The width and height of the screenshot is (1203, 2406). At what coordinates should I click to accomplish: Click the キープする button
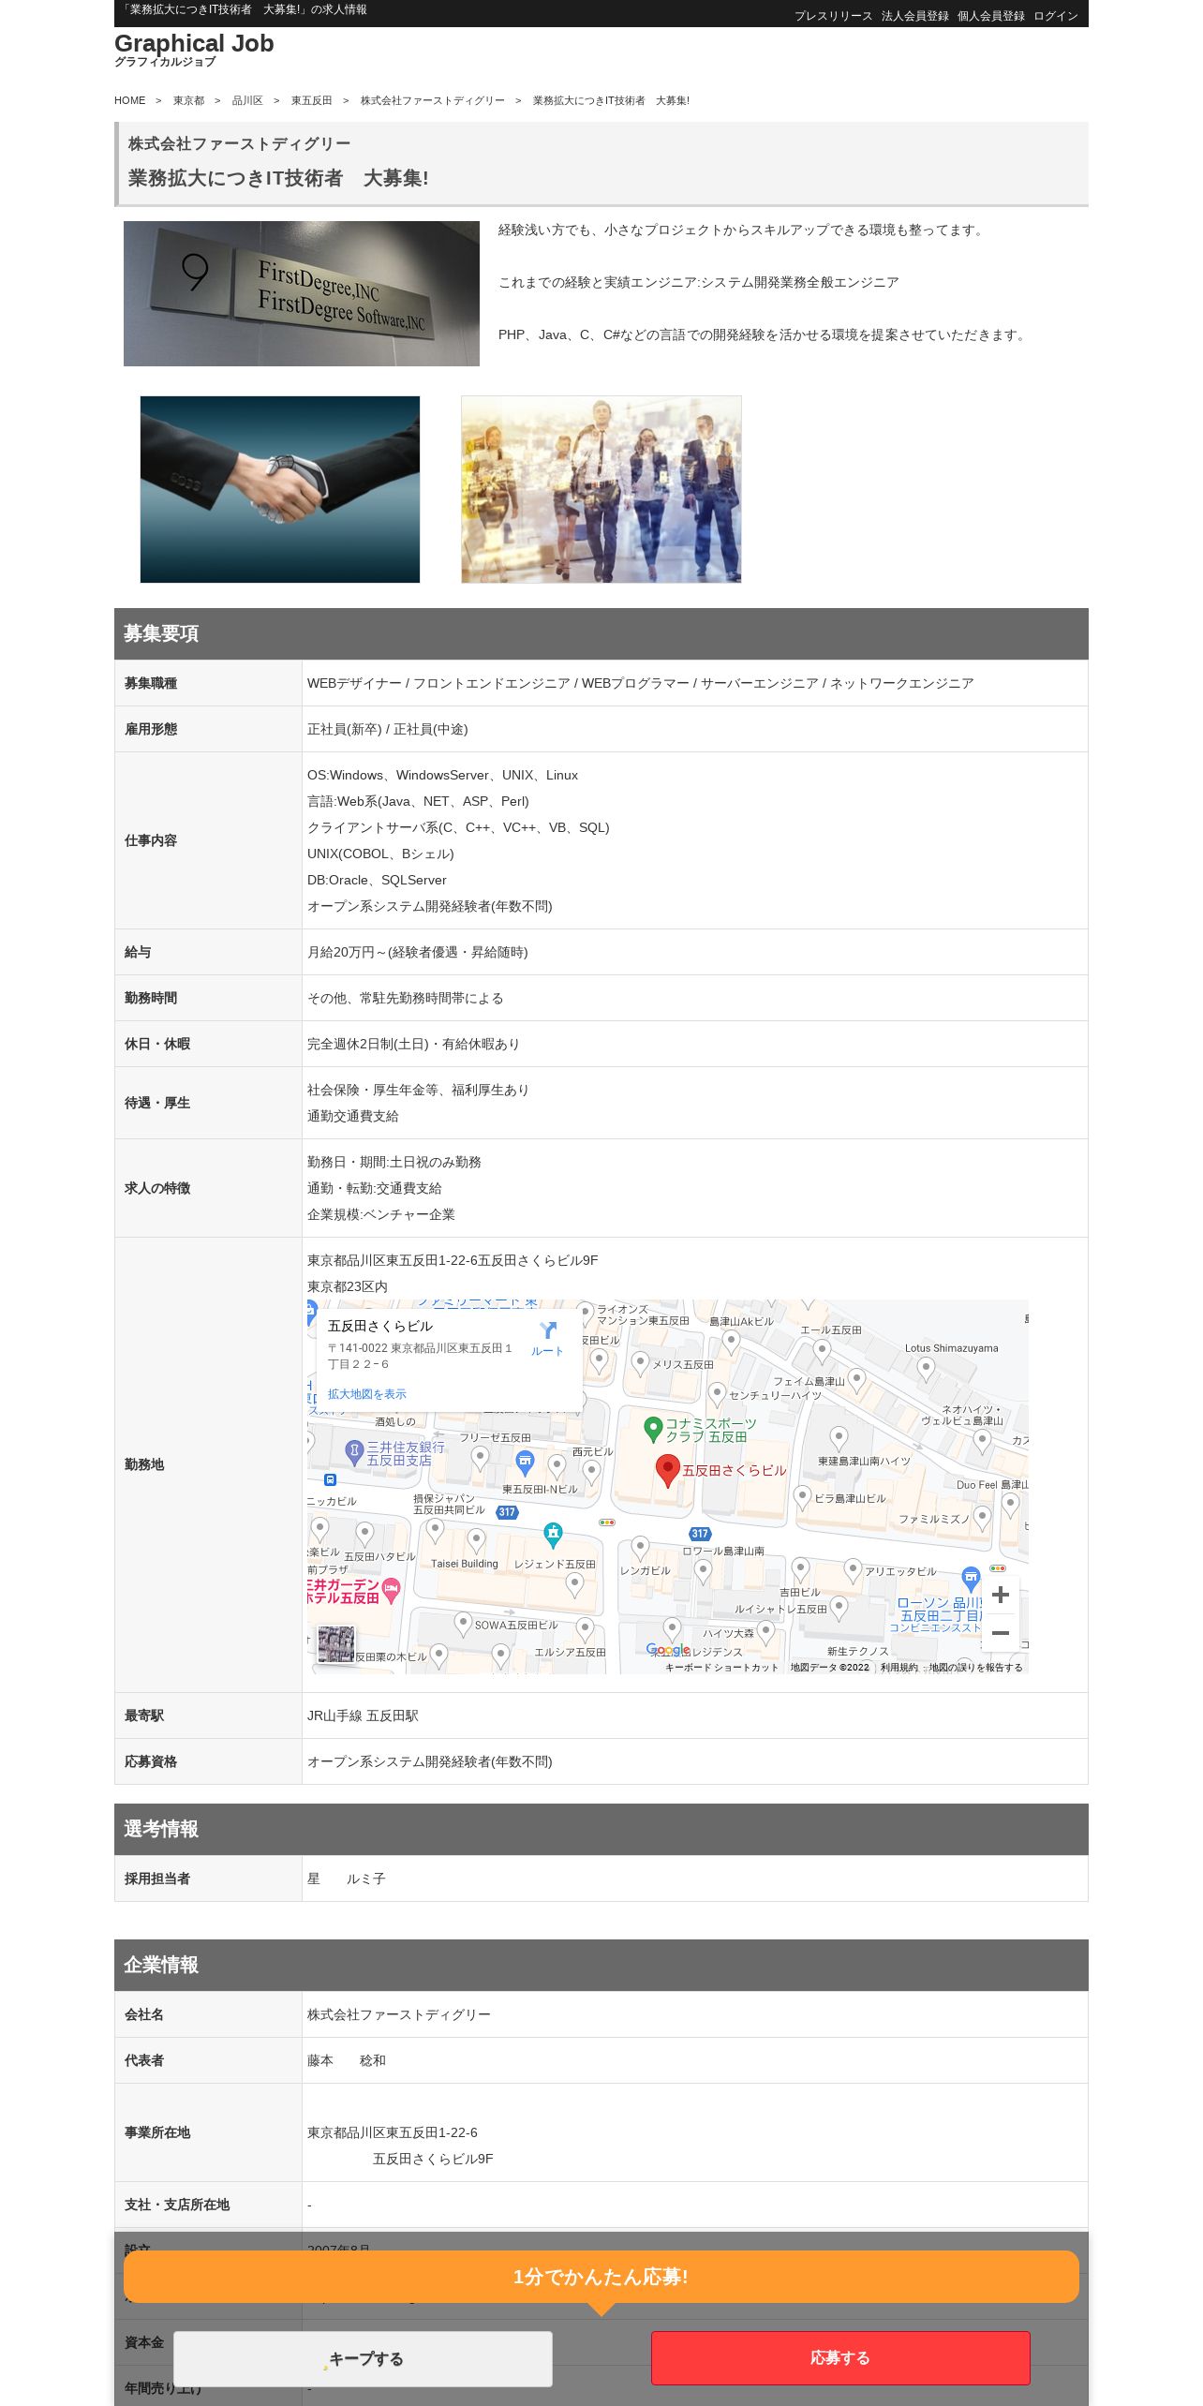(x=363, y=2358)
